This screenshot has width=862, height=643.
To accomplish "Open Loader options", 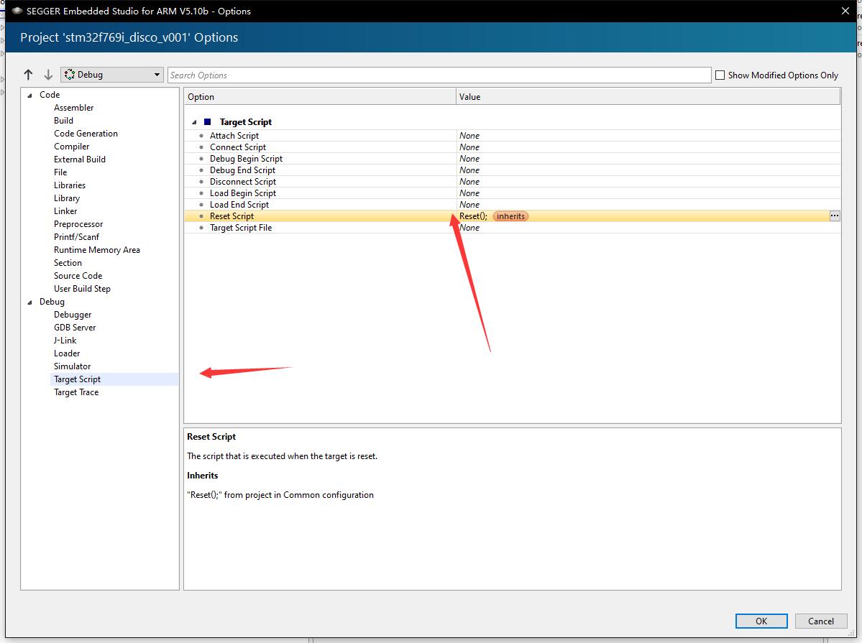I will tap(67, 353).
